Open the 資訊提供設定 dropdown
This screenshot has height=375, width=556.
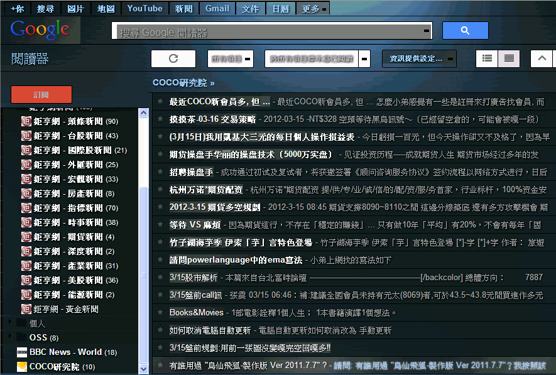tap(419, 58)
